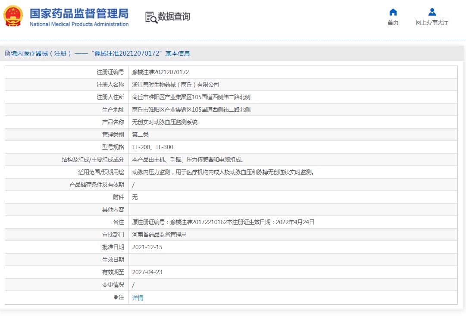Click the 附件 value 无
The width and height of the screenshot is (466, 316).
coord(134,197)
